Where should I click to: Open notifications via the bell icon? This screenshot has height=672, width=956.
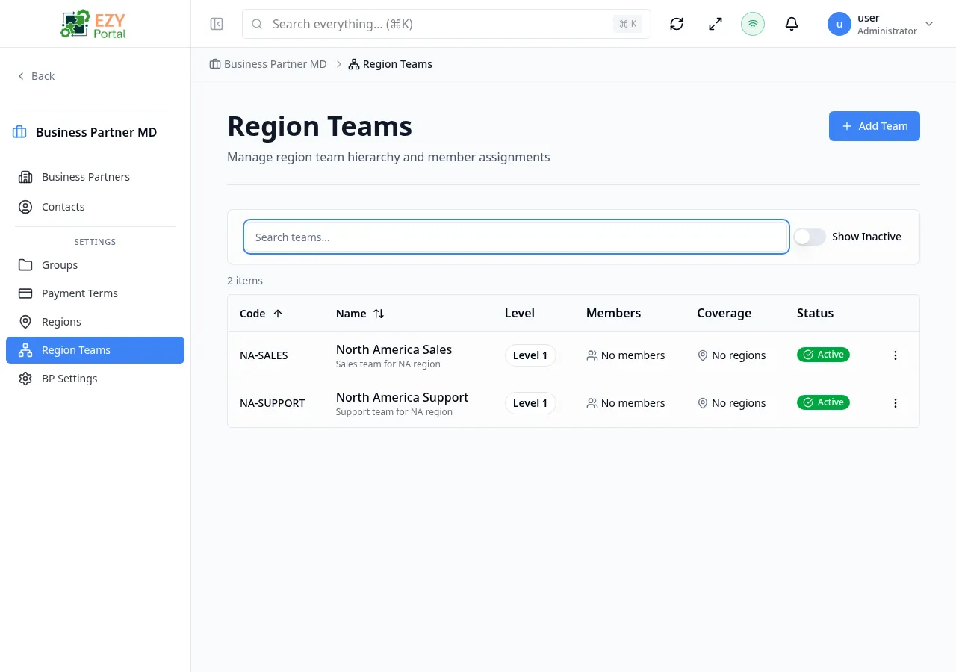(x=792, y=24)
